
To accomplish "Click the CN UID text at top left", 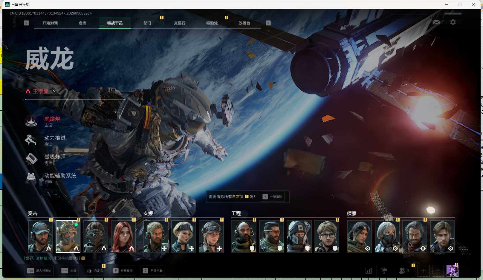I will click(51, 13).
